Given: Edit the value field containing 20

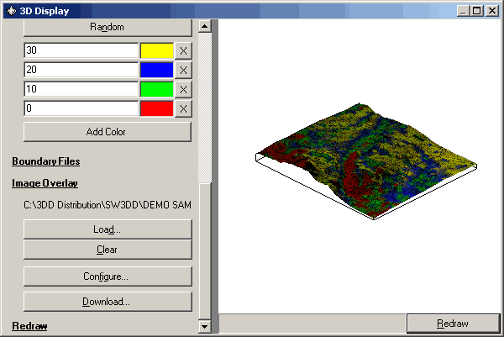Looking at the screenshot, I should (81, 70).
